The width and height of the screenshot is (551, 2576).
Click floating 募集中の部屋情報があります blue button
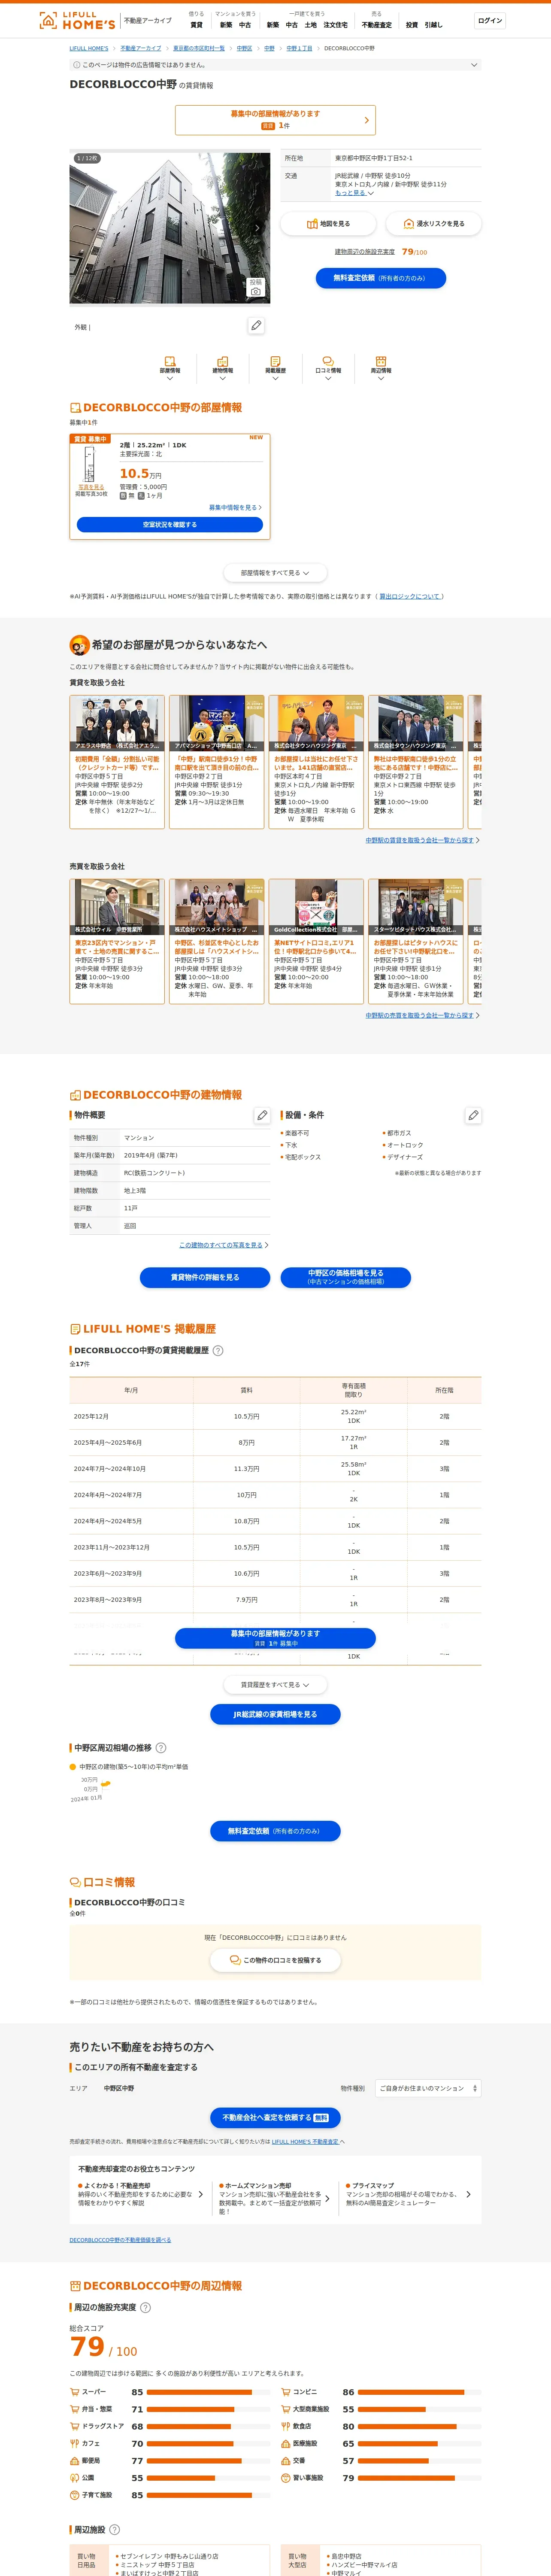[275, 1638]
